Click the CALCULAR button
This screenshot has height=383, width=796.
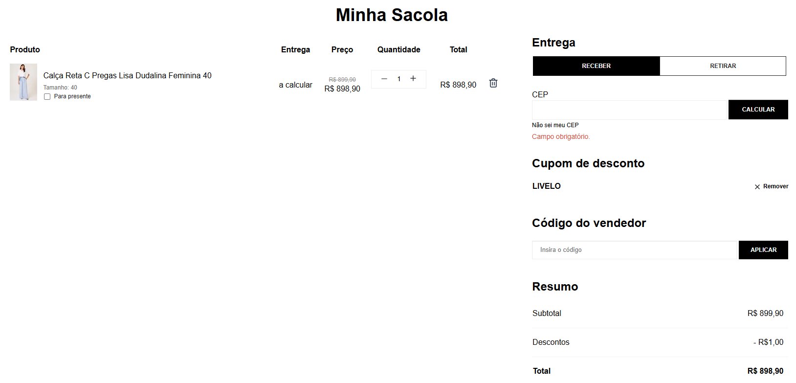point(758,110)
